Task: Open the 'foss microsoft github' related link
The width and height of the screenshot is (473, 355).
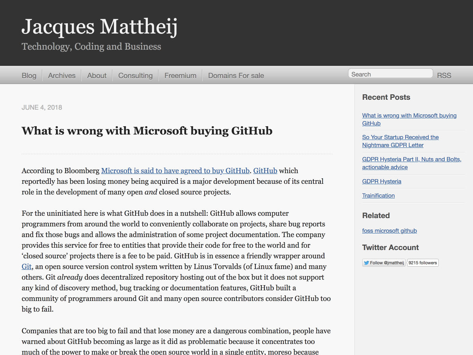Action: click(389, 231)
